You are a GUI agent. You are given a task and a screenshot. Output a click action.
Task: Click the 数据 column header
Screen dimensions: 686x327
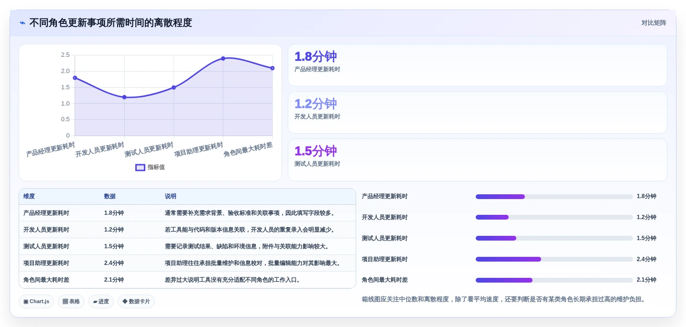[x=110, y=197]
